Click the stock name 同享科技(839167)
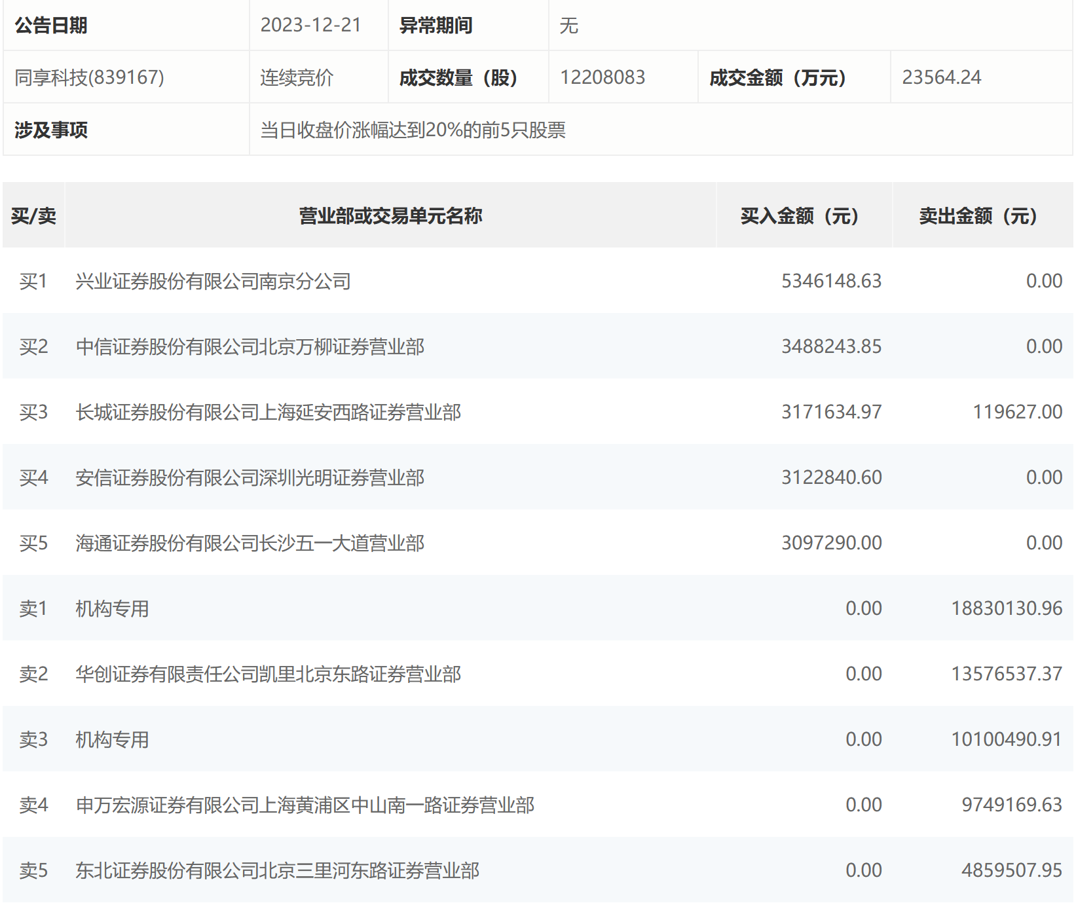The width and height of the screenshot is (1076, 903). pyautogui.click(x=90, y=77)
